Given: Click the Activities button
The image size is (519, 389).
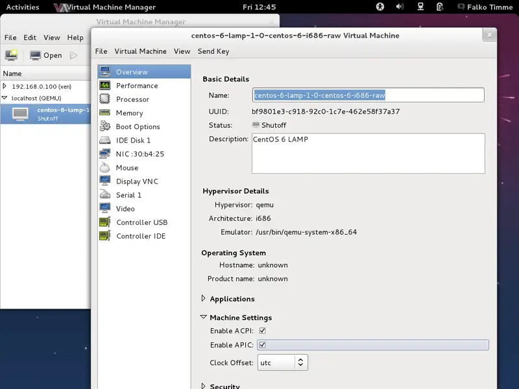Looking at the screenshot, I should (23, 7).
